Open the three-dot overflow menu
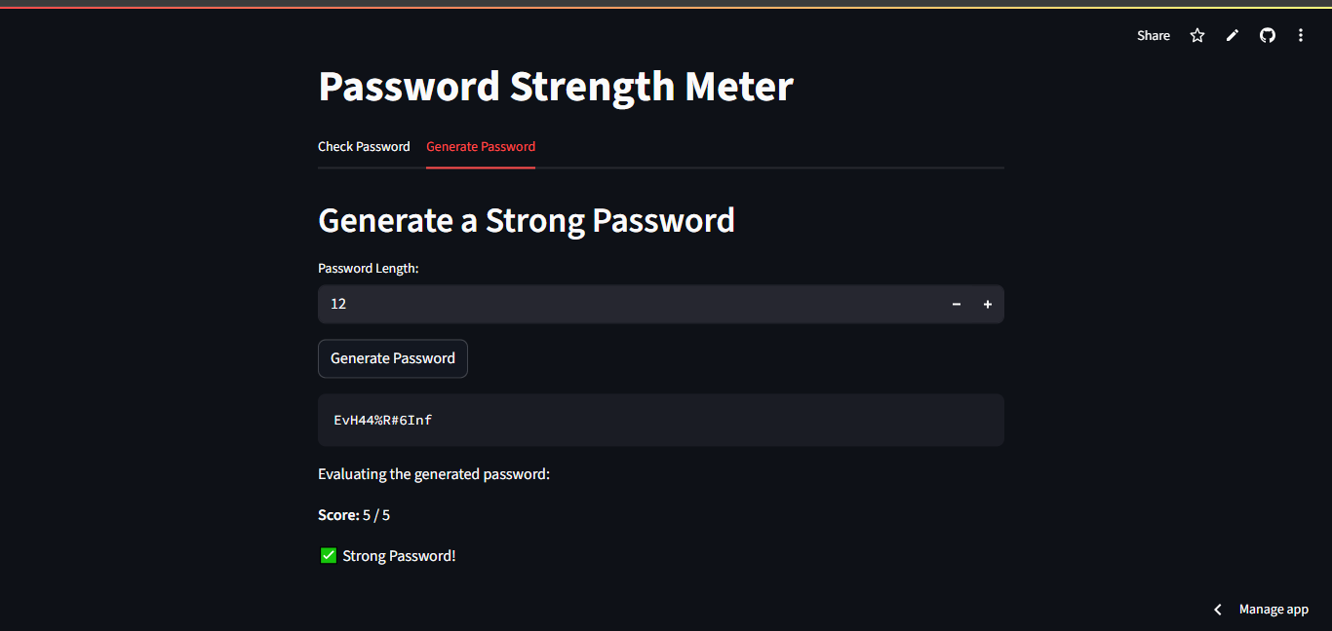Screen dimensions: 1332x631 tap(1301, 35)
